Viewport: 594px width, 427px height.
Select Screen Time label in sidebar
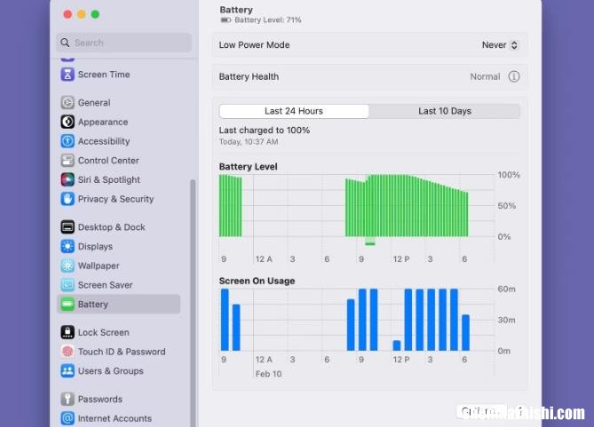pyautogui.click(x=104, y=75)
